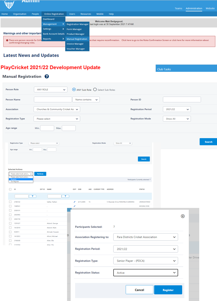The height and width of the screenshot is (301, 217).
Task: Tick the select-all checkbox in table header
Action: click(10, 189)
